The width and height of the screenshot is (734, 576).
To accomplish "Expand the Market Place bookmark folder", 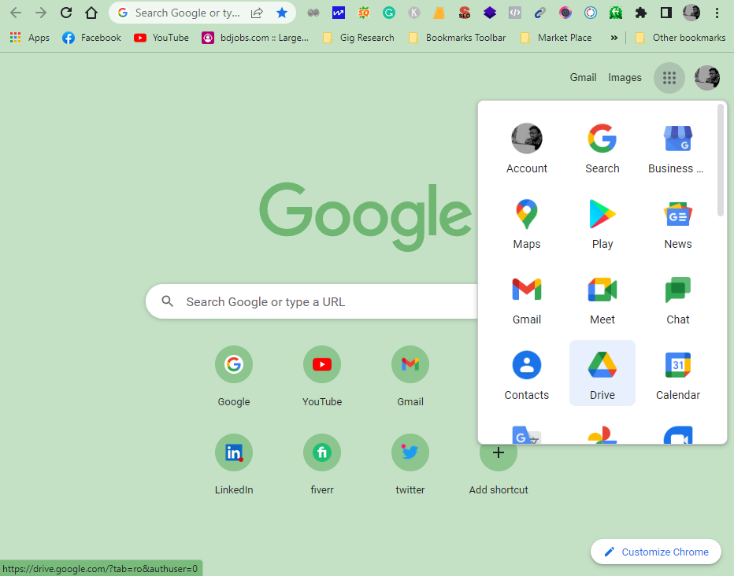I will [x=556, y=38].
